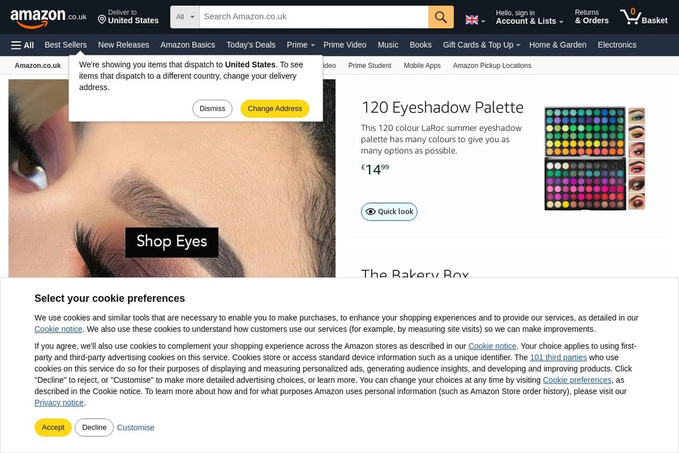Open the Privacy notice link
Viewport: 679px width, 453px height.
59,402
